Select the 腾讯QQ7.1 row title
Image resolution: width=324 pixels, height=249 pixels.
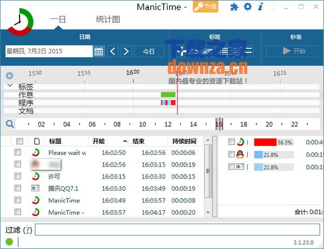click(x=63, y=188)
